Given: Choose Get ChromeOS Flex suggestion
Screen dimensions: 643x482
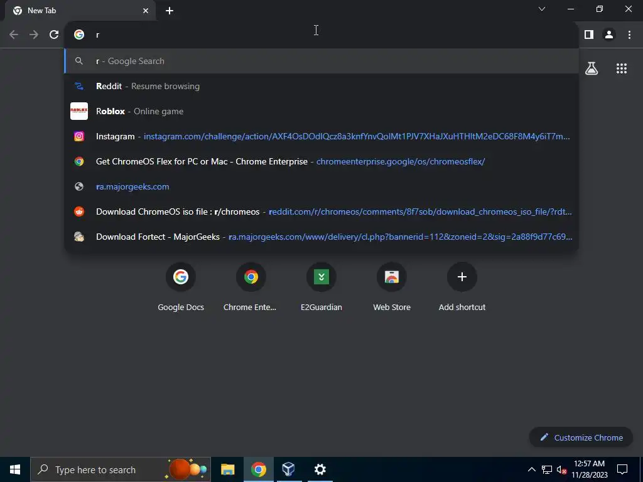Looking at the screenshot, I should pos(321,161).
